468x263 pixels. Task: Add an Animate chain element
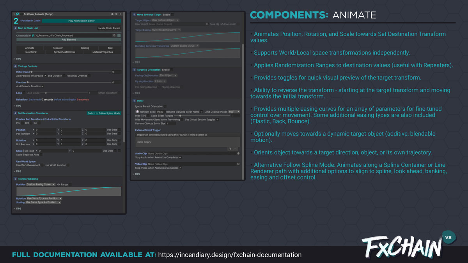pos(30,48)
